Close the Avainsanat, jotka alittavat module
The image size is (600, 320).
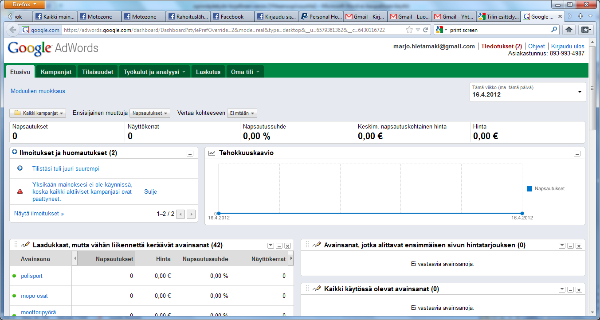579,246
